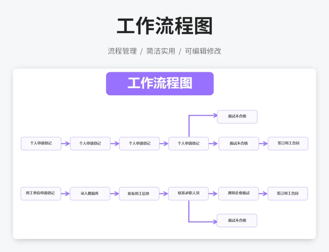Select 签订用工合同 node after 通知企业面试
Viewport: 329px width, 252px height.
pos(287,194)
